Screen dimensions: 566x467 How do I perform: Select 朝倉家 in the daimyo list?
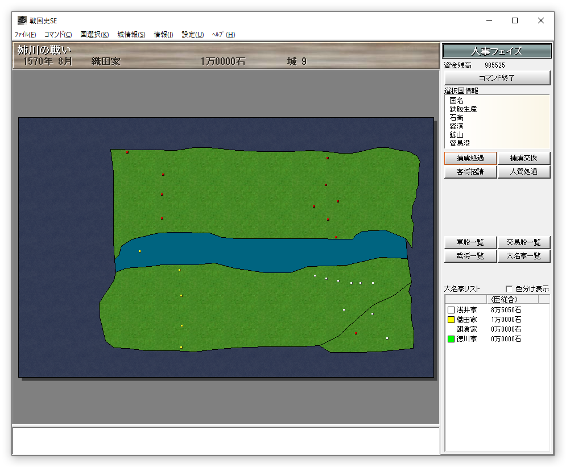[466, 329]
